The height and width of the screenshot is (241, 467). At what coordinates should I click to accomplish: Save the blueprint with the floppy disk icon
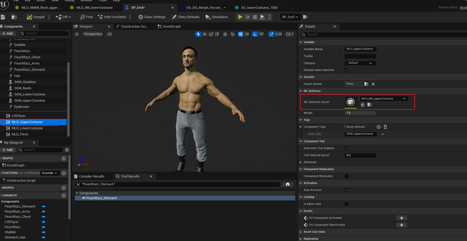coord(3,17)
